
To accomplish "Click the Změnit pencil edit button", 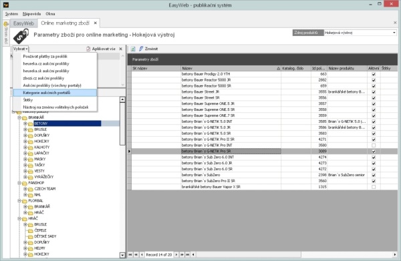I will tap(148, 49).
